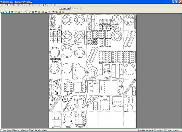This screenshot has width=182, height=132.
Task: Click the green diagonal lines toolbar icon
Action: pos(16,12)
